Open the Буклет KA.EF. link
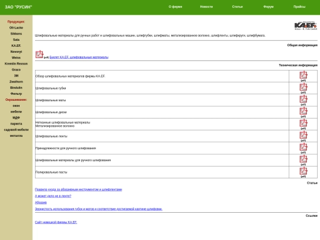 [x=79, y=57]
